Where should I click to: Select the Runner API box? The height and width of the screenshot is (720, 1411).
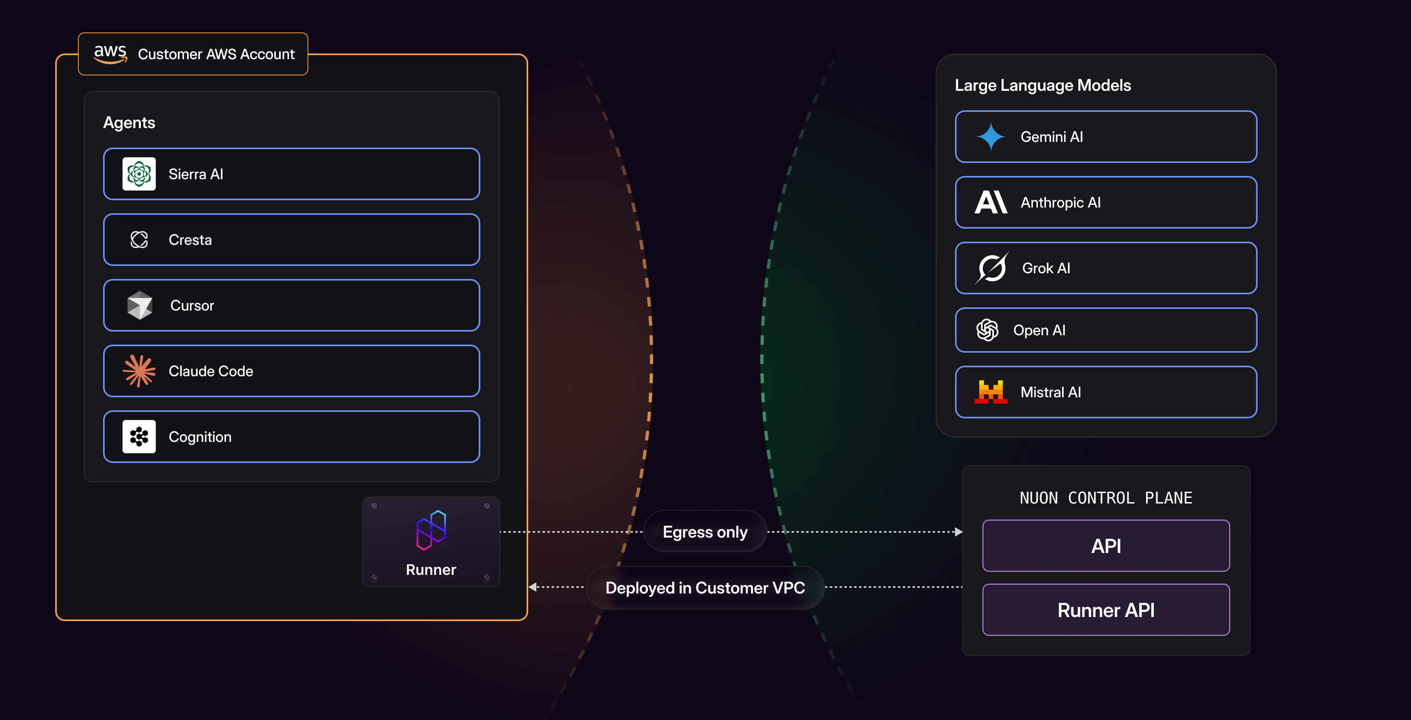(1106, 610)
